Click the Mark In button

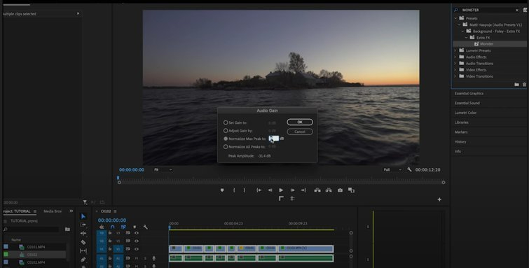click(234, 190)
